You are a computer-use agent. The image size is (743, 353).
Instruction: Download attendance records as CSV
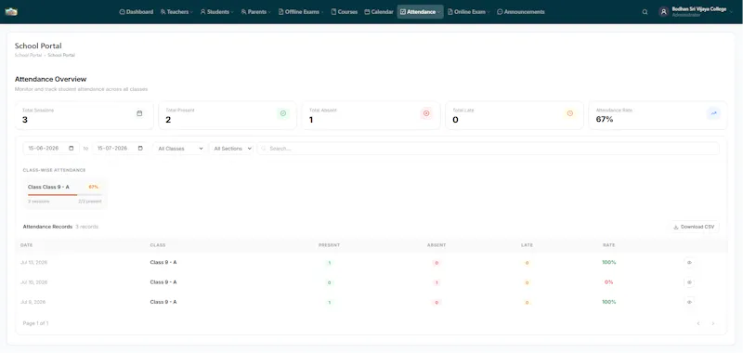(694, 227)
